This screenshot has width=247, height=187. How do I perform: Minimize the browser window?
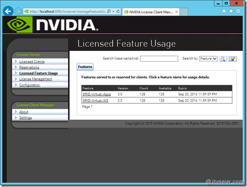[218, 3]
